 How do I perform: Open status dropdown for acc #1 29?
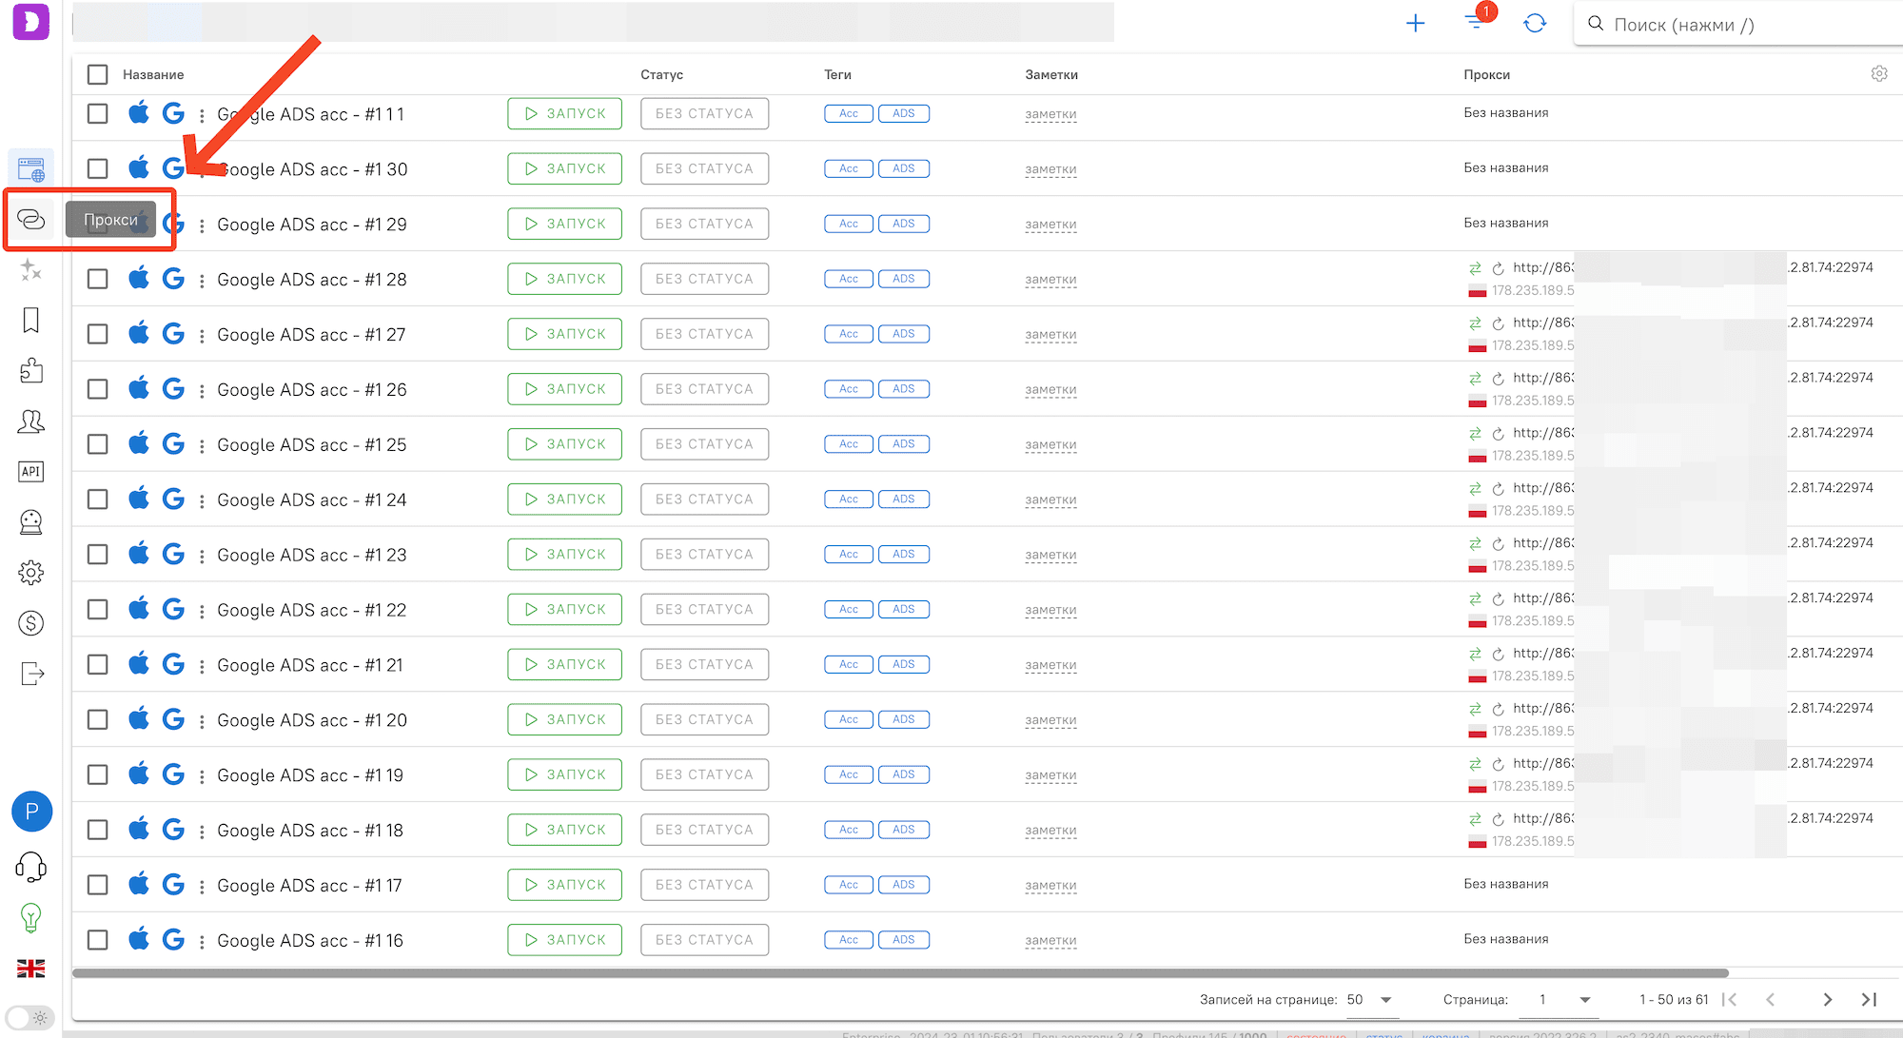tap(704, 224)
